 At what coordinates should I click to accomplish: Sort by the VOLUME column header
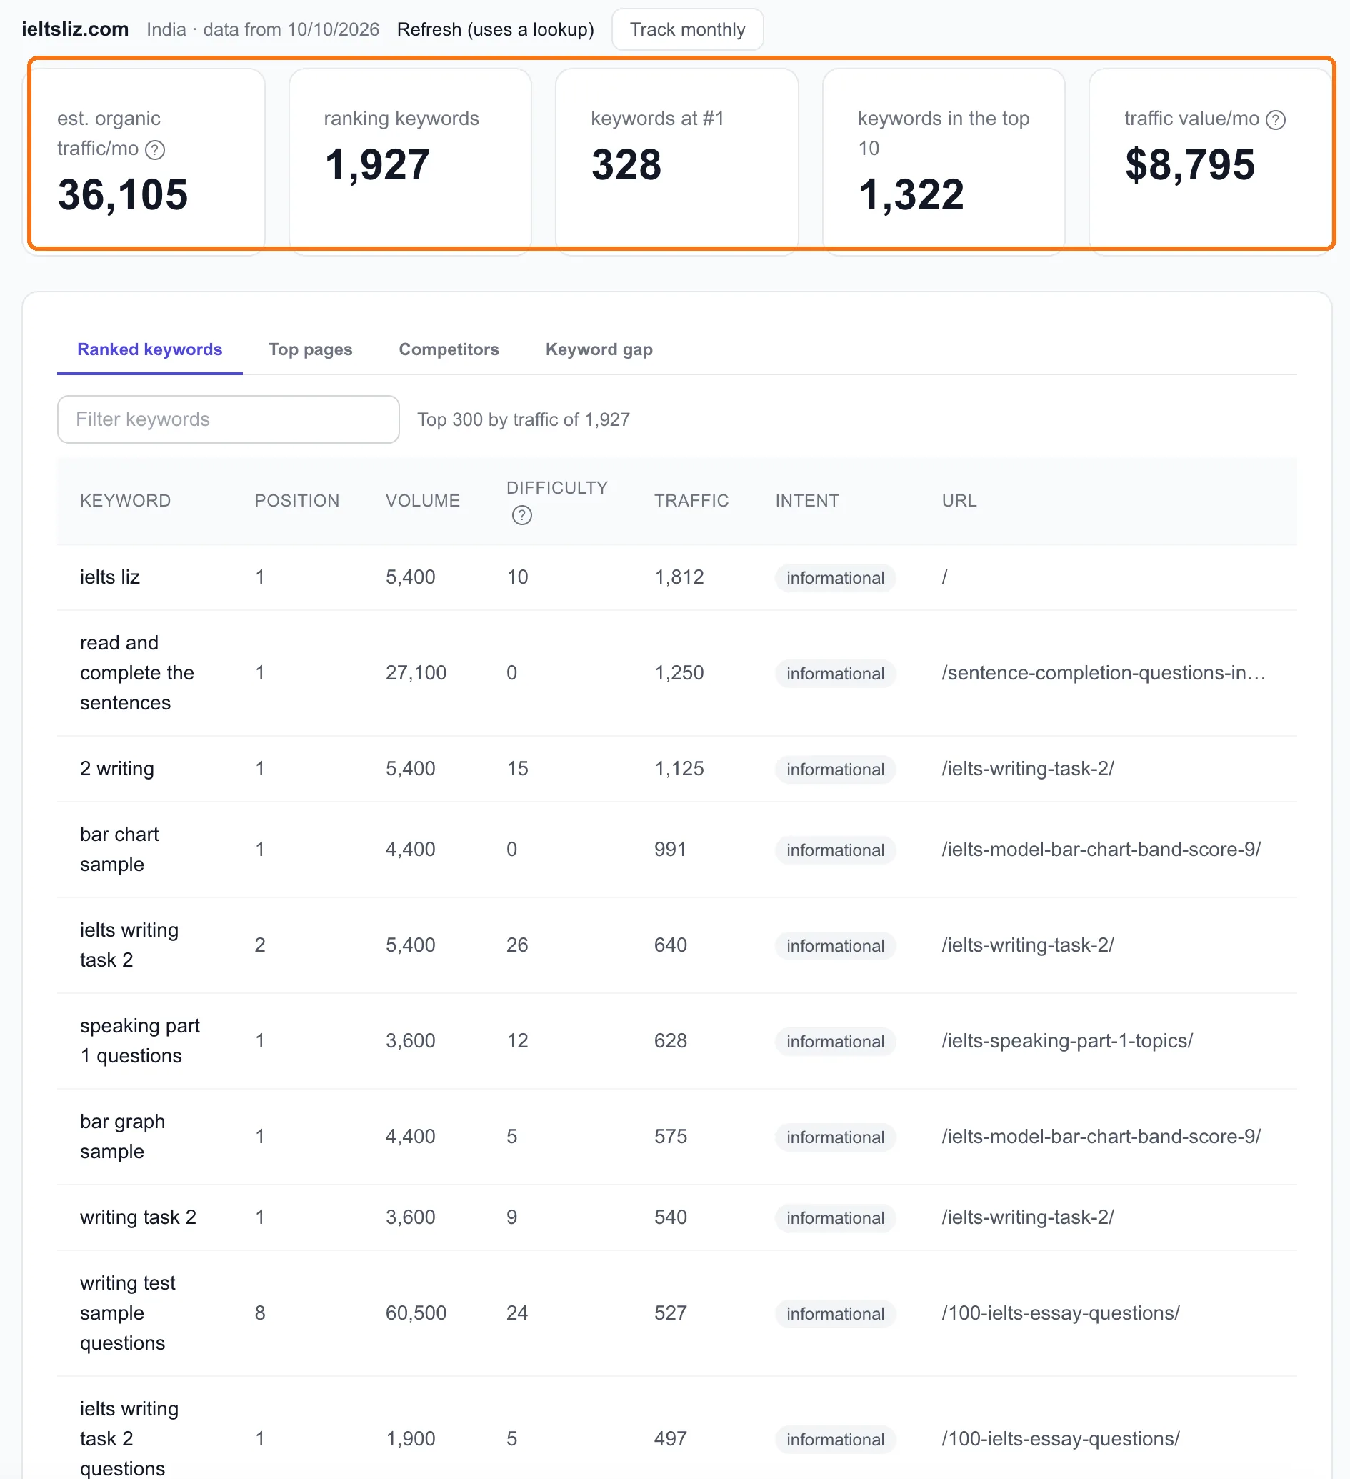(x=422, y=500)
